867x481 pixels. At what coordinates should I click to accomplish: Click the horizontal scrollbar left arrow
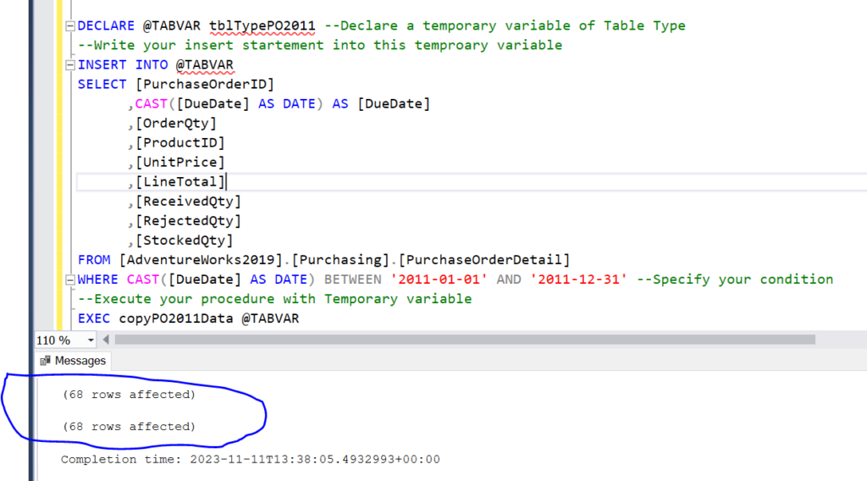(x=107, y=340)
